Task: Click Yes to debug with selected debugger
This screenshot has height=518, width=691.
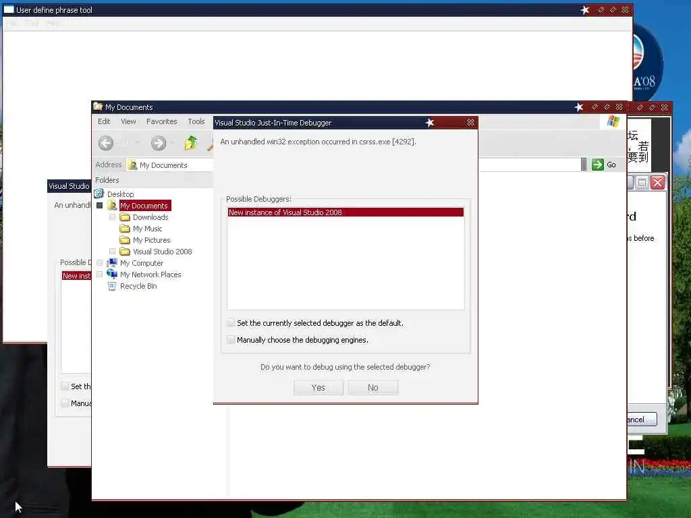Action: (x=319, y=388)
